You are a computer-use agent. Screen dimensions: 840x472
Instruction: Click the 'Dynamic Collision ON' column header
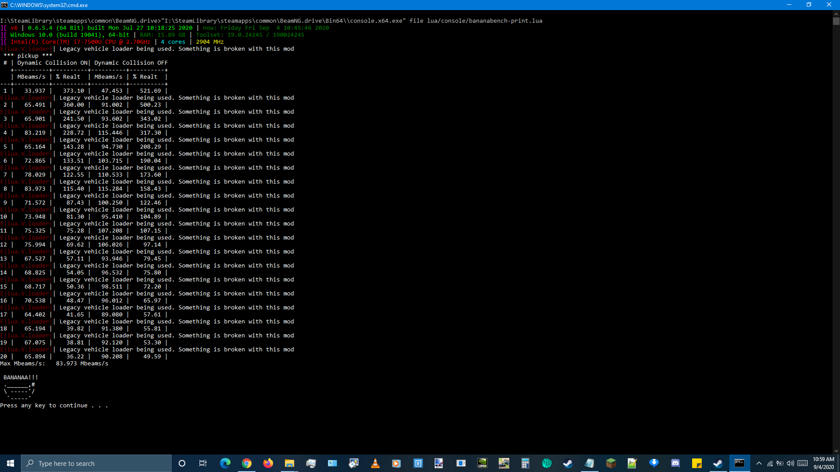pyautogui.click(x=52, y=63)
